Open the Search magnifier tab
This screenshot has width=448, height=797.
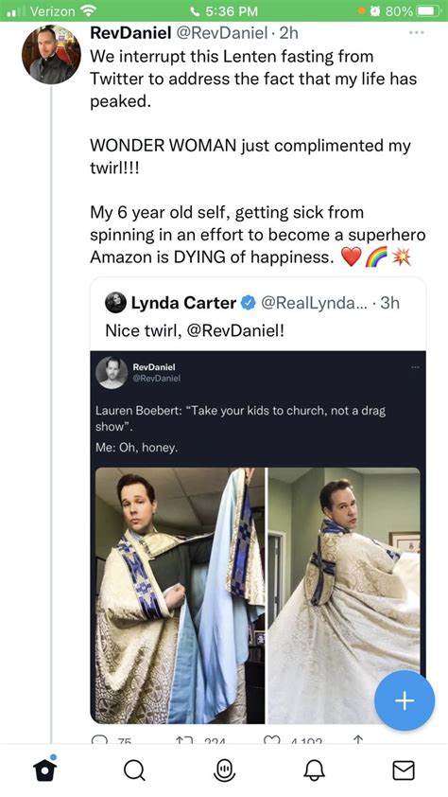[134, 770]
